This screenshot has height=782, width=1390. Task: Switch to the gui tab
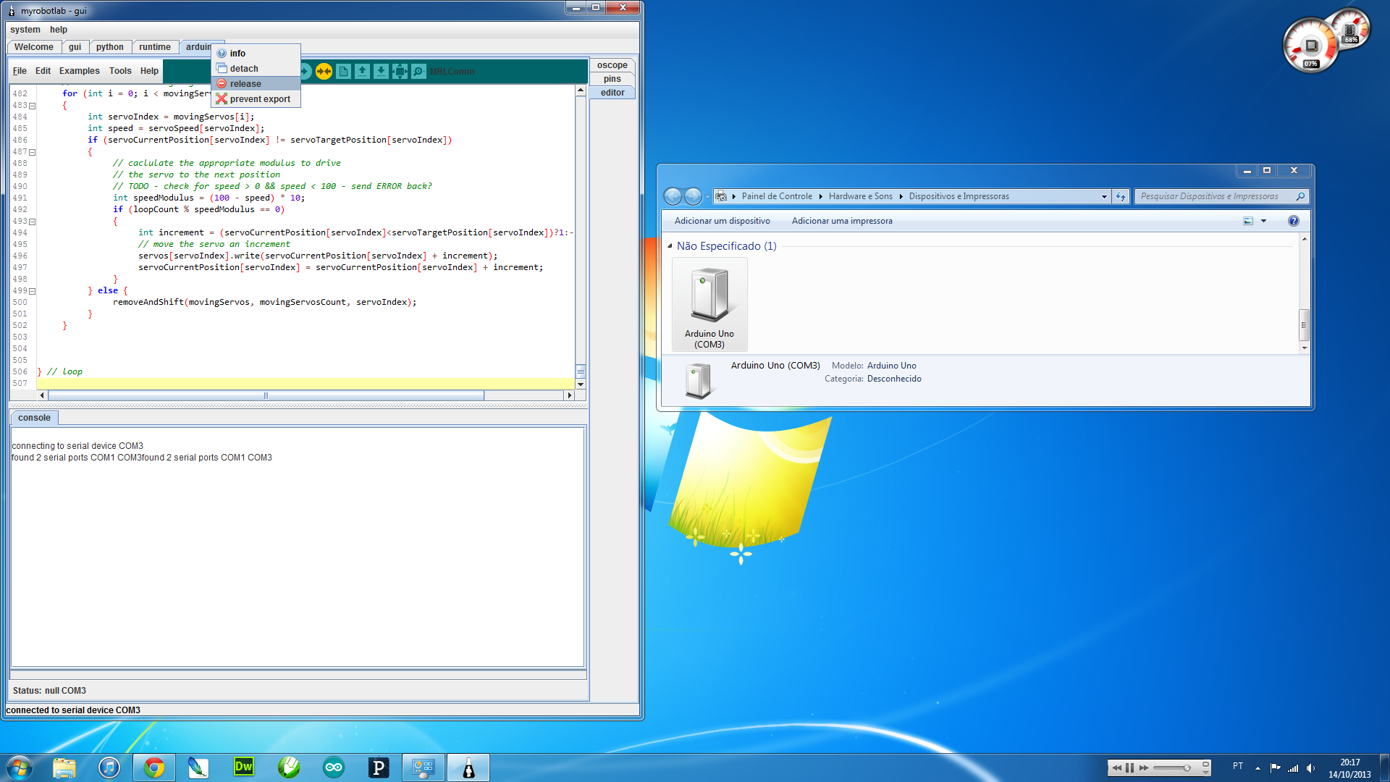pos(75,47)
